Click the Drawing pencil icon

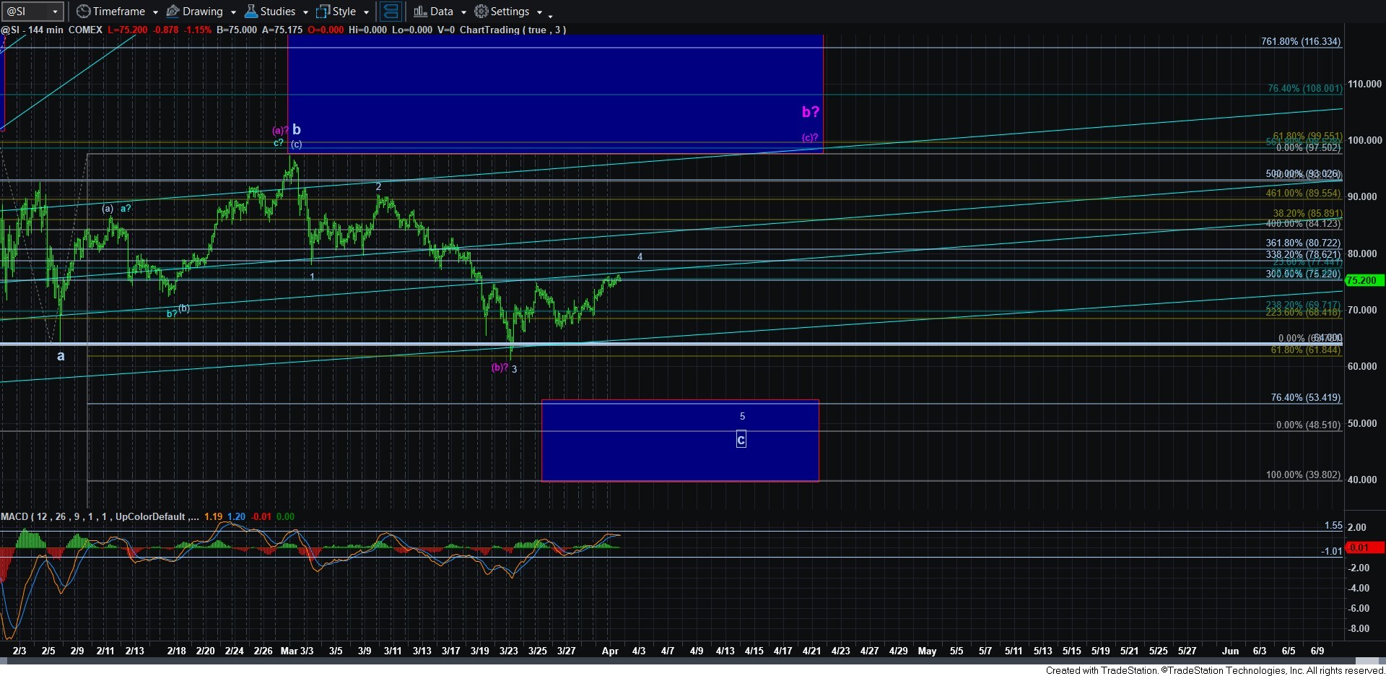(x=173, y=12)
